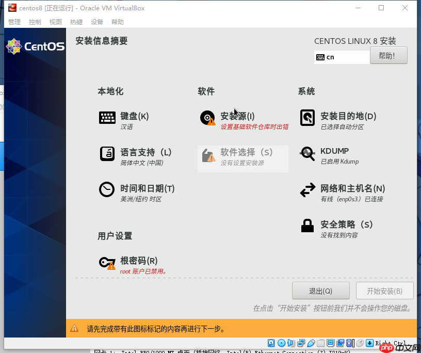Open 网络和主机名 network arrows icon
Screen dimensions: 421x353
307,190
